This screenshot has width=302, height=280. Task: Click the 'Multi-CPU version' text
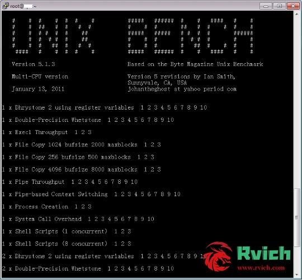click(x=40, y=77)
